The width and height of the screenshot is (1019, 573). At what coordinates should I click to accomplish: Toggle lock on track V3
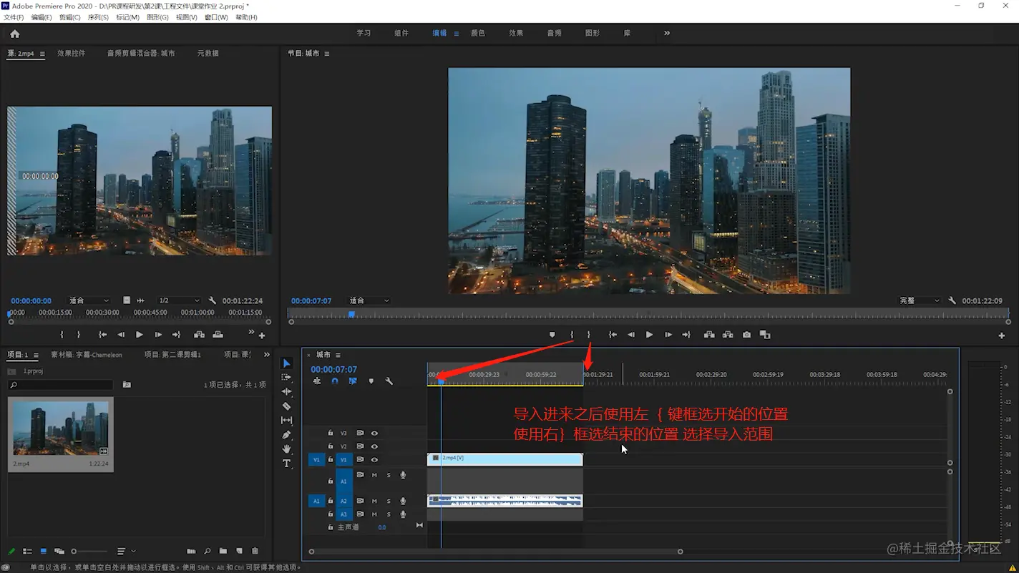coord(330,433)
